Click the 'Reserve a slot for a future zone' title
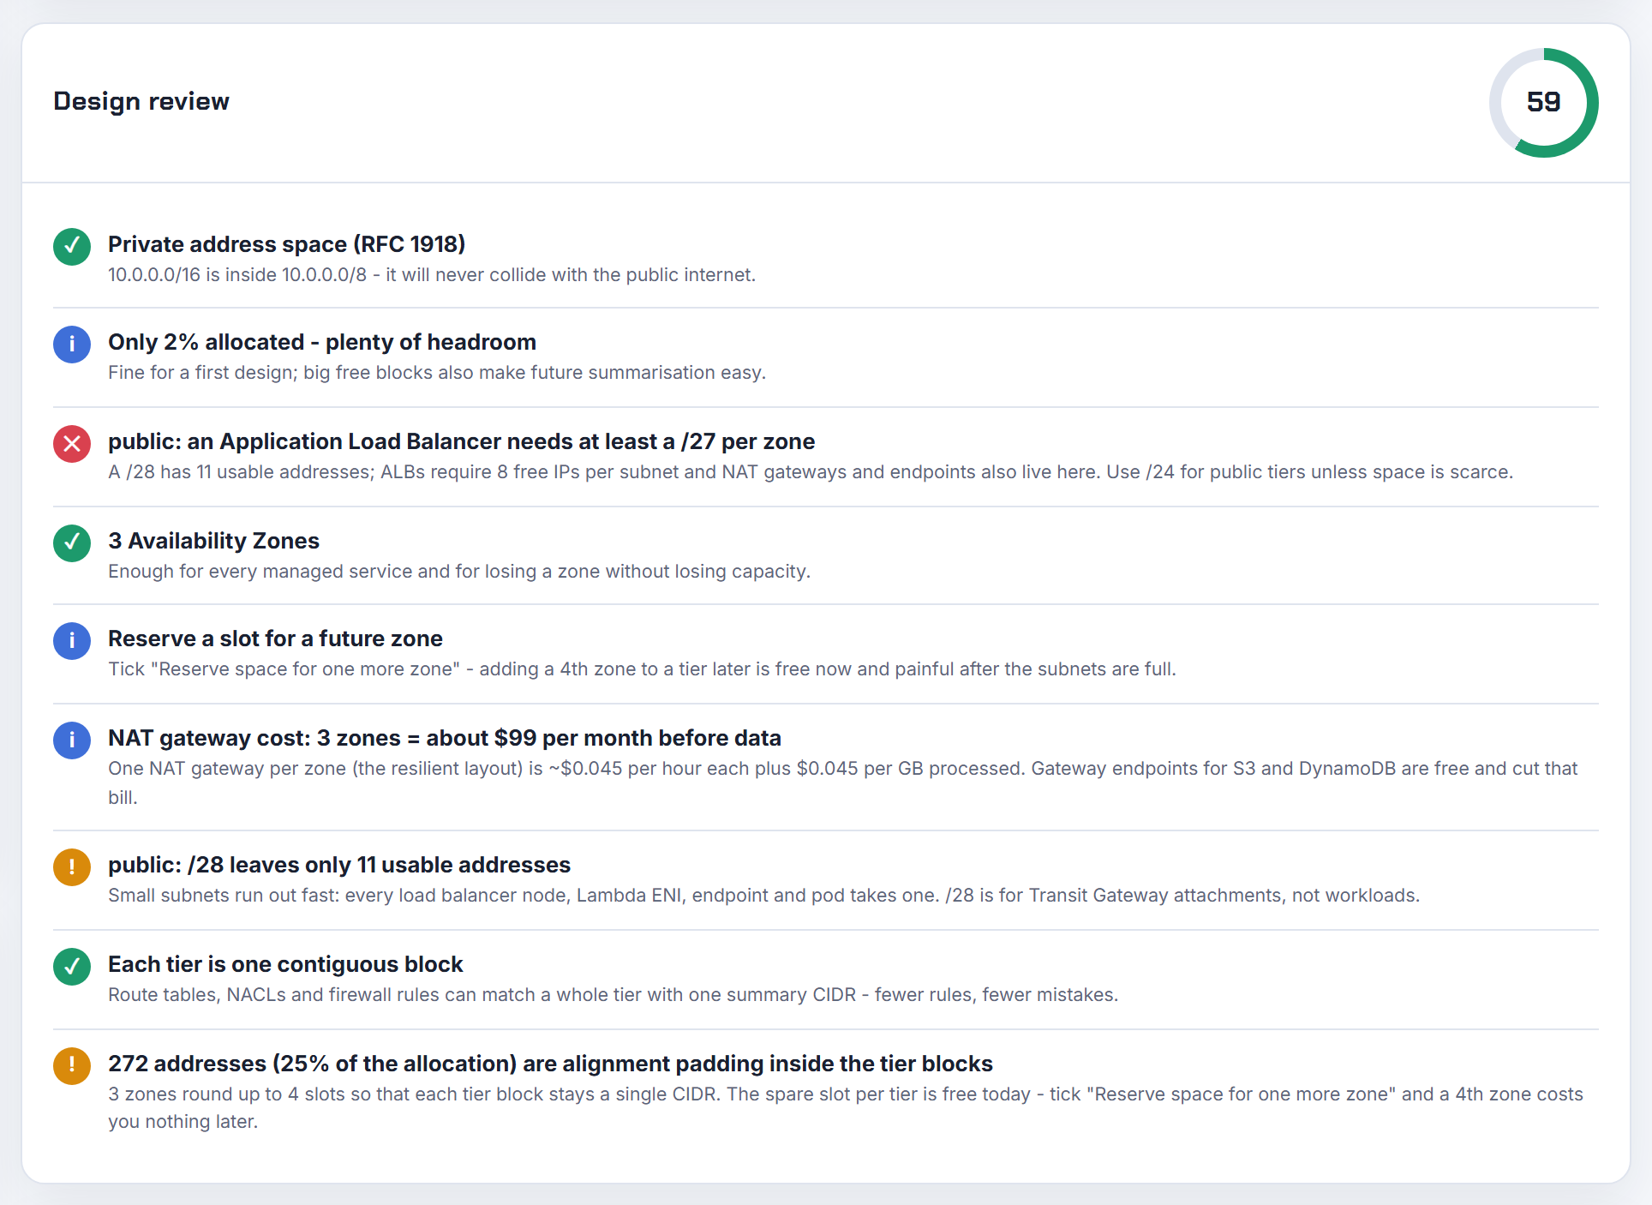This screenshot has width=1652, height=1205. click(x=276, y=638)
